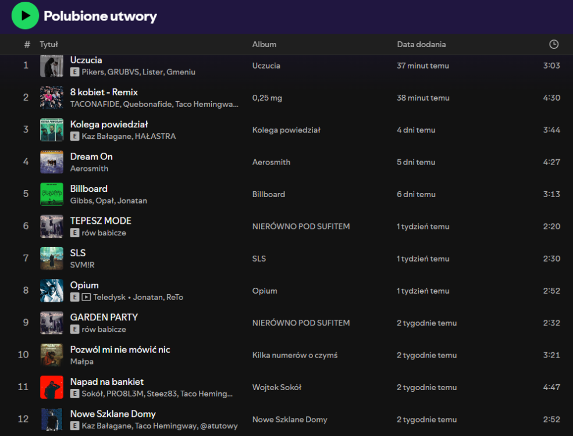The width and height of the screenshot is (573, 436).
Task: Open the Aerosmith album link in Album column
Action: point(271,162)
